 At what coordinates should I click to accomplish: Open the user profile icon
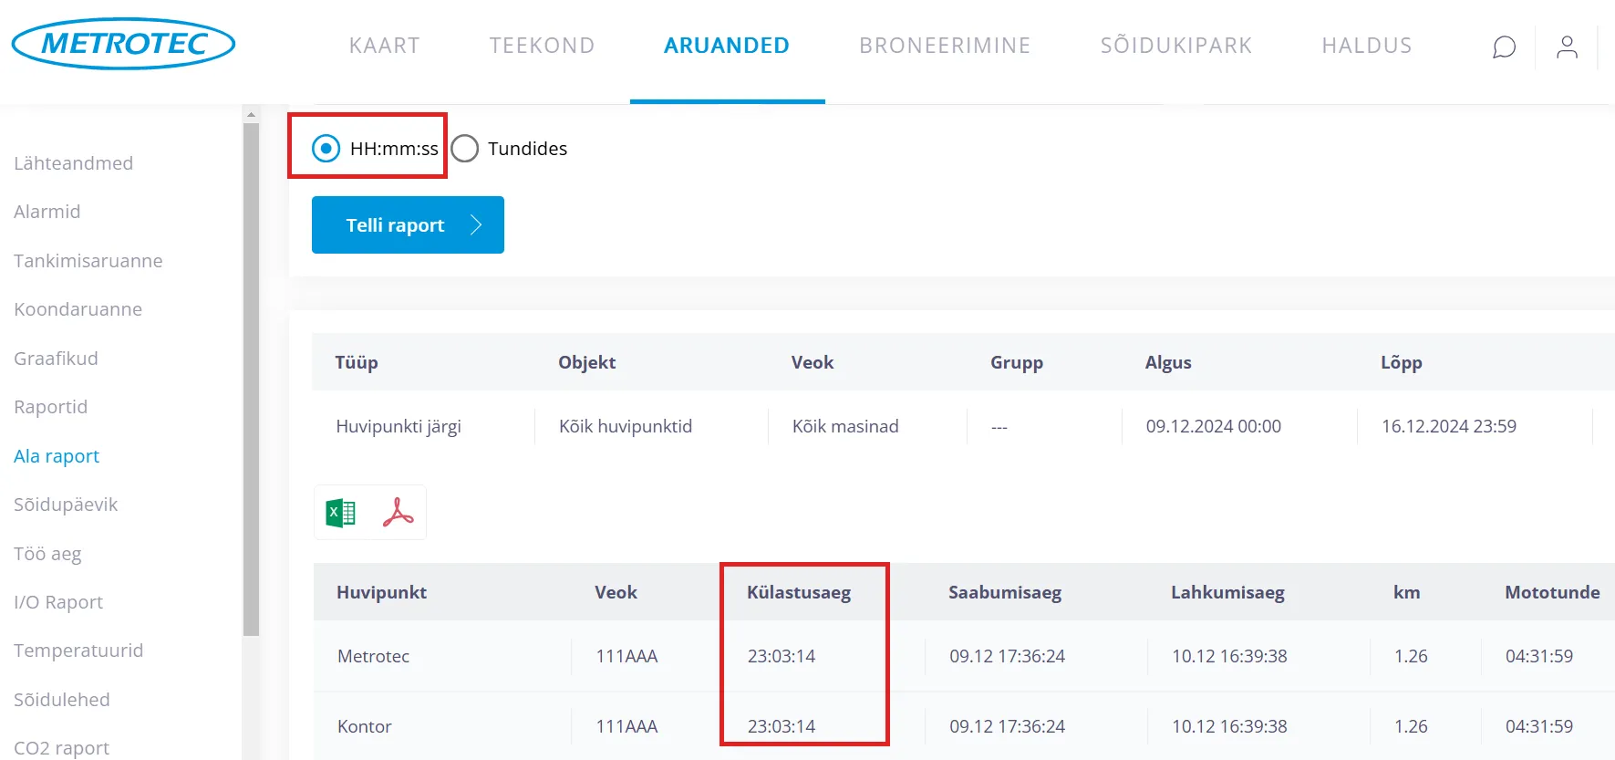(x=1567, y=47)
